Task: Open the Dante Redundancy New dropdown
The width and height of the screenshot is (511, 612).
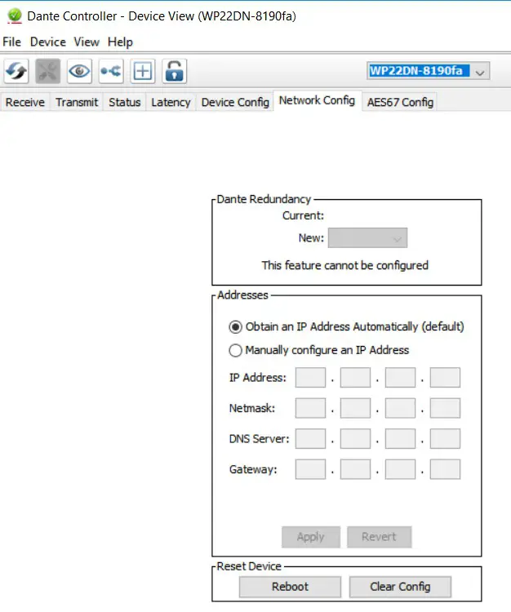Action: [367, 237]
